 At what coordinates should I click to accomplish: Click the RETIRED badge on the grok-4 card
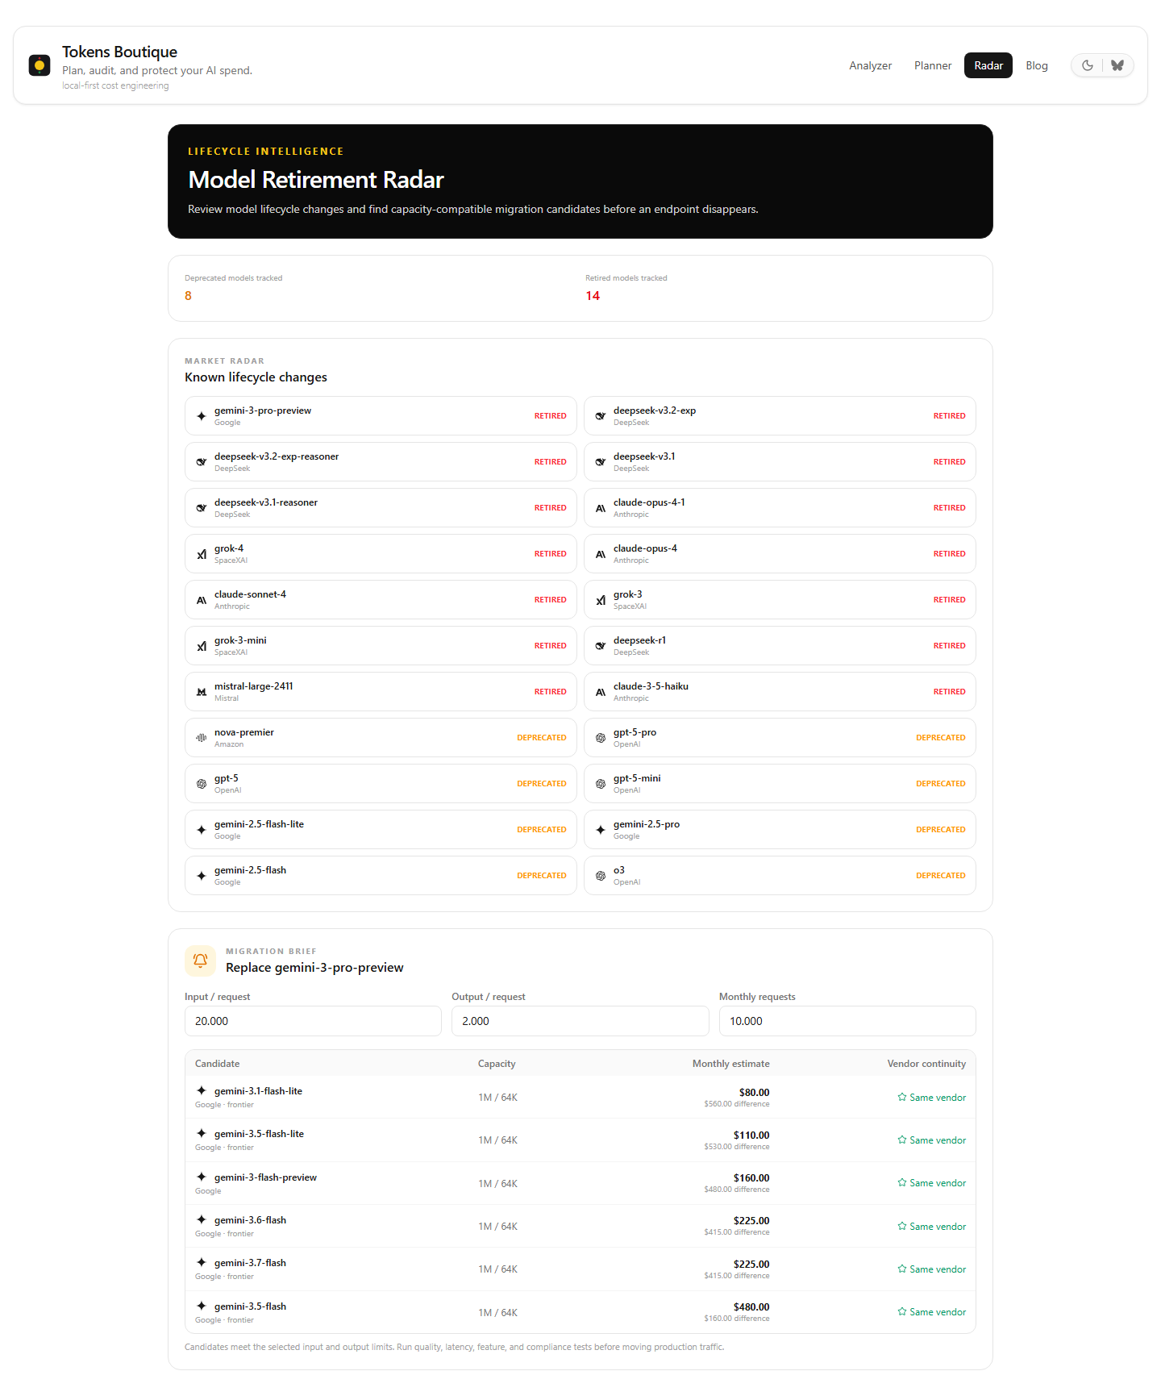click(x=550, y=554)
